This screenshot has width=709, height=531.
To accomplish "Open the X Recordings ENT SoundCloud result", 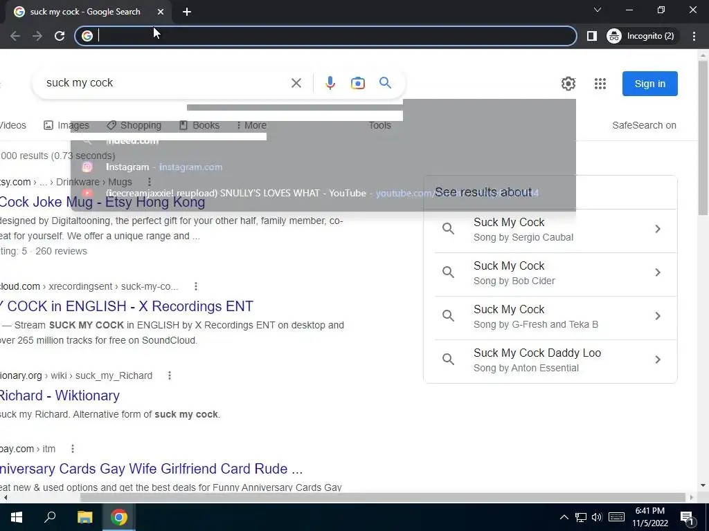I will 127,306.
